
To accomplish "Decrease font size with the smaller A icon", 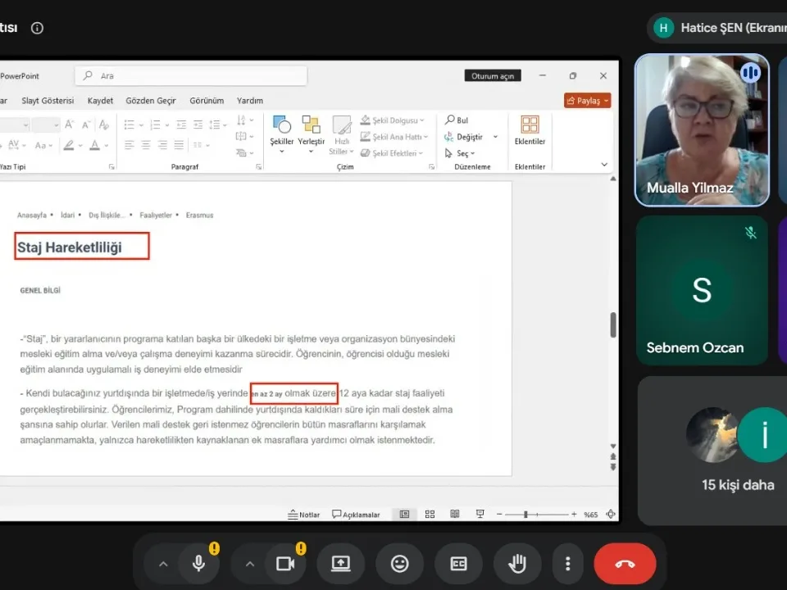I will pos(86,125).
